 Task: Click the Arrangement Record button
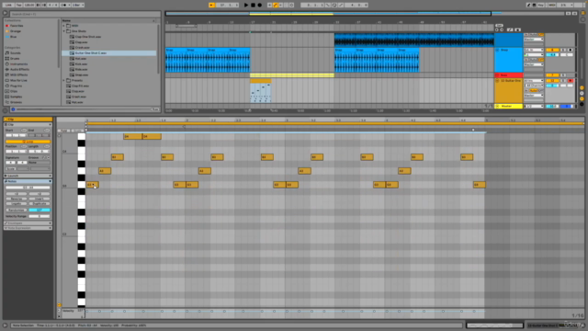point(259,6)
